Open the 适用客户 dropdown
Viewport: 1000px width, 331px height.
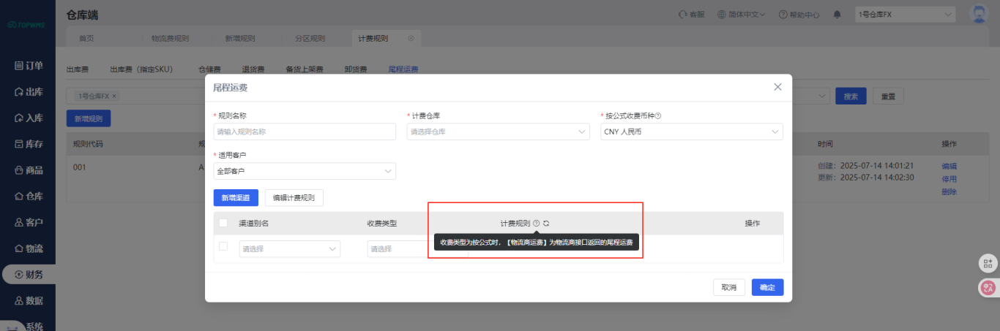[x=305, y=171]
